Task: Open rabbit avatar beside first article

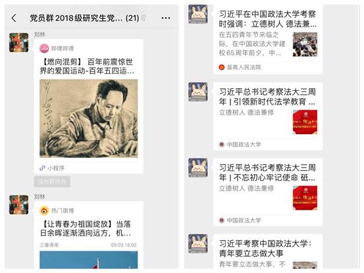Action: pos(198,14)
